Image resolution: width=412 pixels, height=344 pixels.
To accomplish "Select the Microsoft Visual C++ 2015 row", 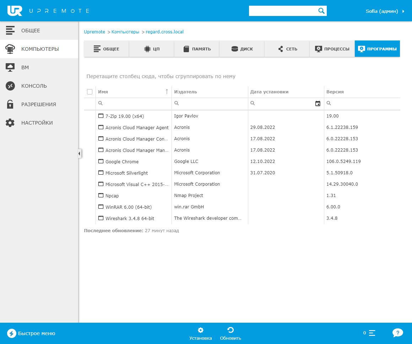I will tap(242, 184).
